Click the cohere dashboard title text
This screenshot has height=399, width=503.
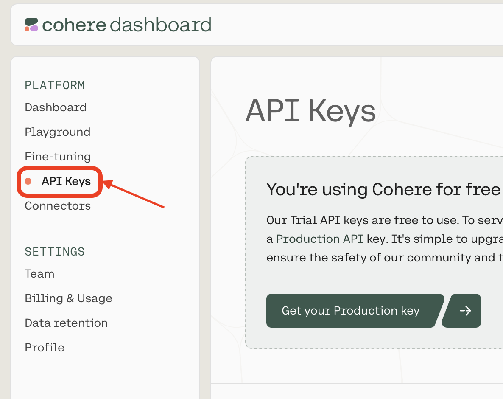[127, 25]
